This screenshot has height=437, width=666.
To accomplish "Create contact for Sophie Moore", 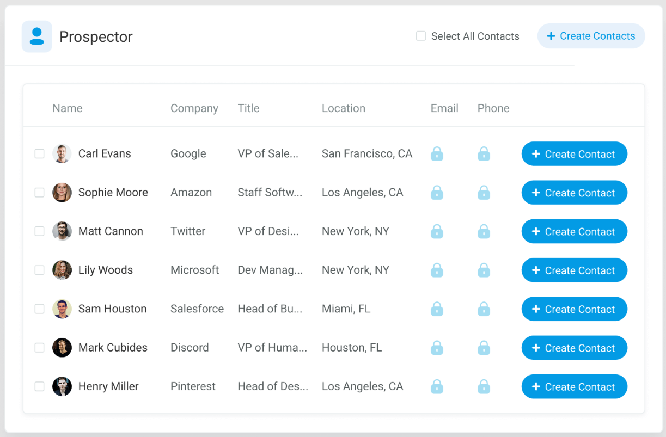I will coord(575,193).
